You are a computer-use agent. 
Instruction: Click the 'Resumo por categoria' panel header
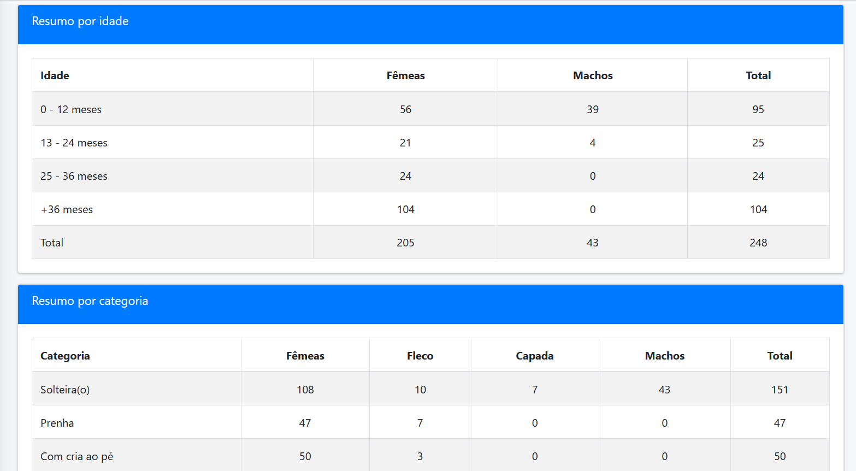(x=90, y=301)
